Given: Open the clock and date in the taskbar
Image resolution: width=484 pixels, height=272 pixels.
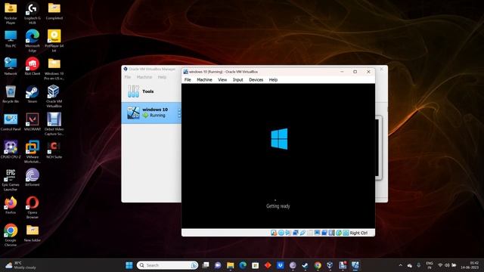Looking at the screenshot, I should pos(470,265).
